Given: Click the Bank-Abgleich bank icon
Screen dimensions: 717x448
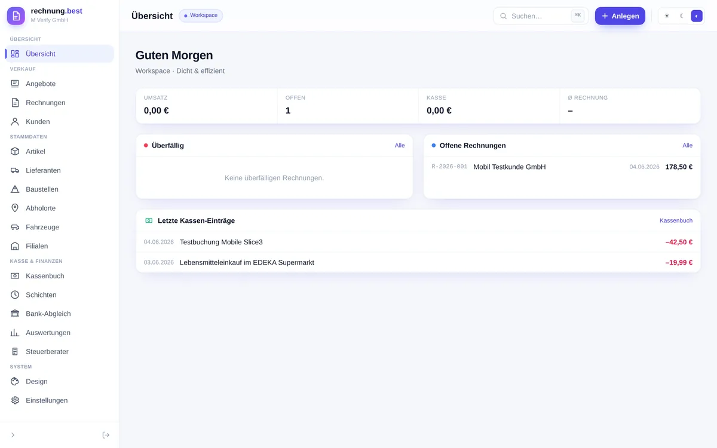Looking at the screenshot, I should (15, 314).
